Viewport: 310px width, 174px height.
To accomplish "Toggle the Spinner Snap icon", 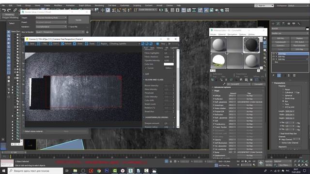I will [x=129, y=10].
